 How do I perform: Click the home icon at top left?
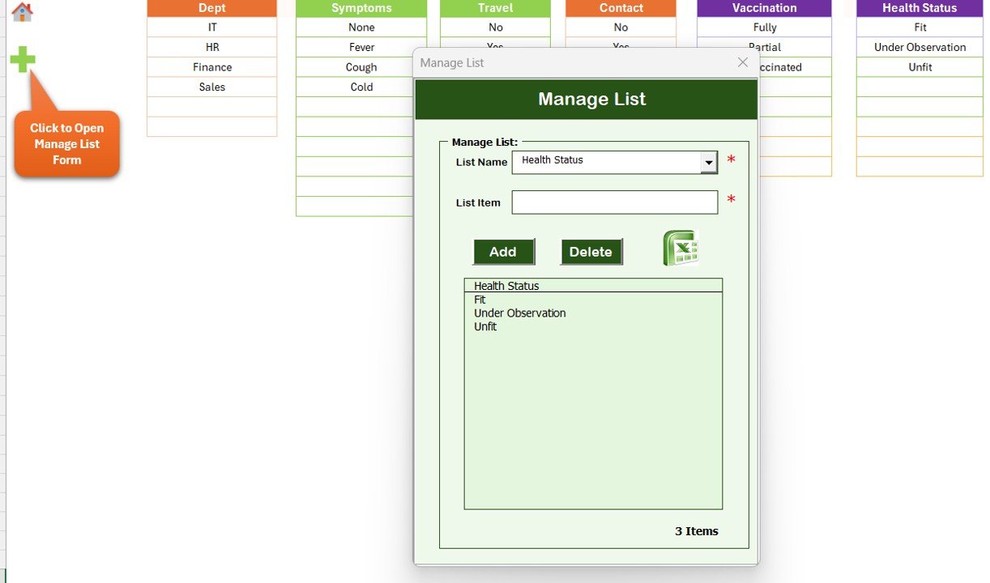tap(22, 12)
